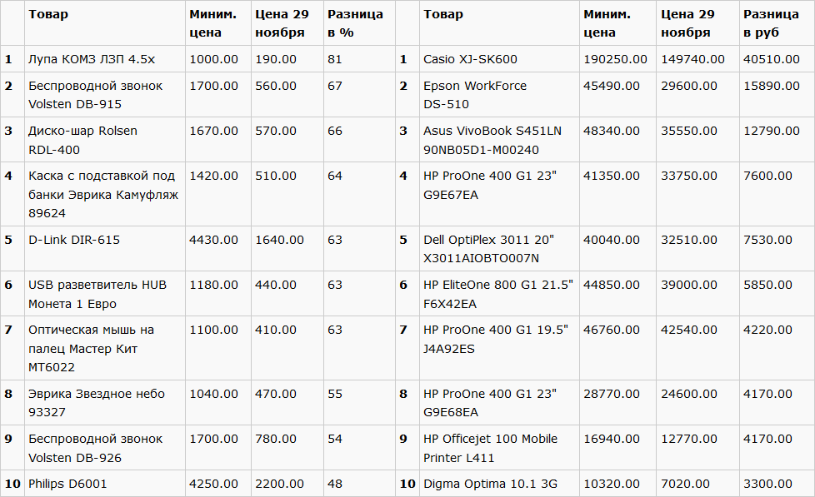The width and height of the screenshot is (815, 497).
Task: Select the price 2200.00 for Philips D6001
Action: [279, 484]
